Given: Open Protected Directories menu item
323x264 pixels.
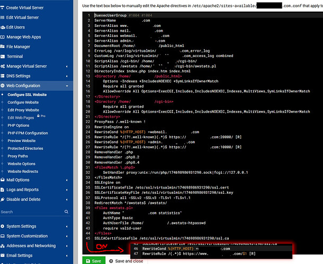Looking at the screenshot, I should click(25, 148).
